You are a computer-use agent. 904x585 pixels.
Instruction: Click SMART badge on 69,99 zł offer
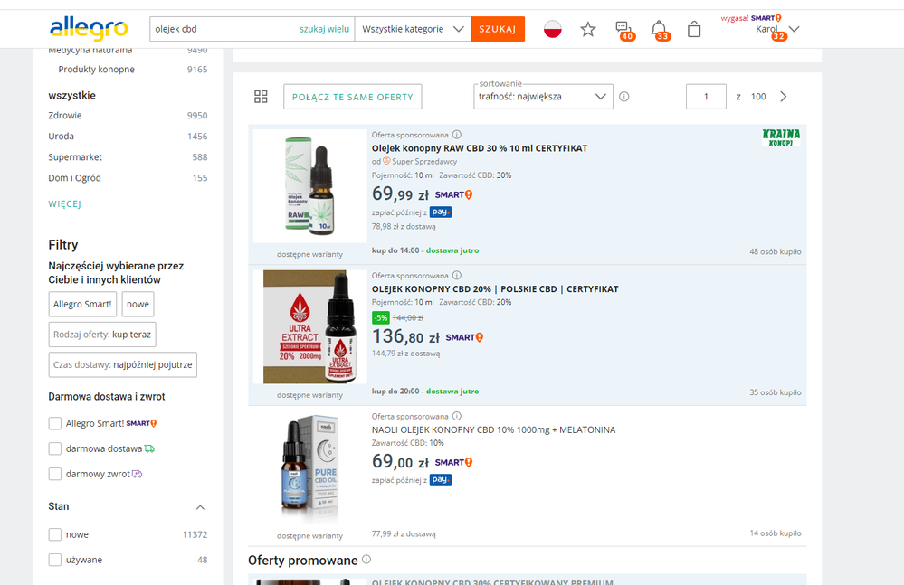(453, 194)
